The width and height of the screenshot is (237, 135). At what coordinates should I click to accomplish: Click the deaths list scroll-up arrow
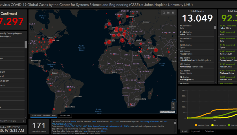(x=215, y=25)
